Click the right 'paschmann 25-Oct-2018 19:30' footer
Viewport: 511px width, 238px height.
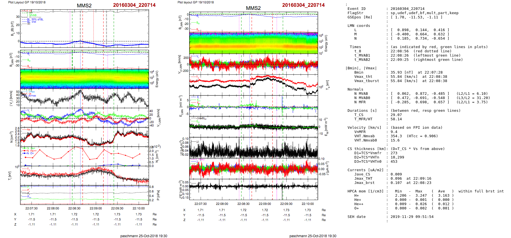[313, 236]
